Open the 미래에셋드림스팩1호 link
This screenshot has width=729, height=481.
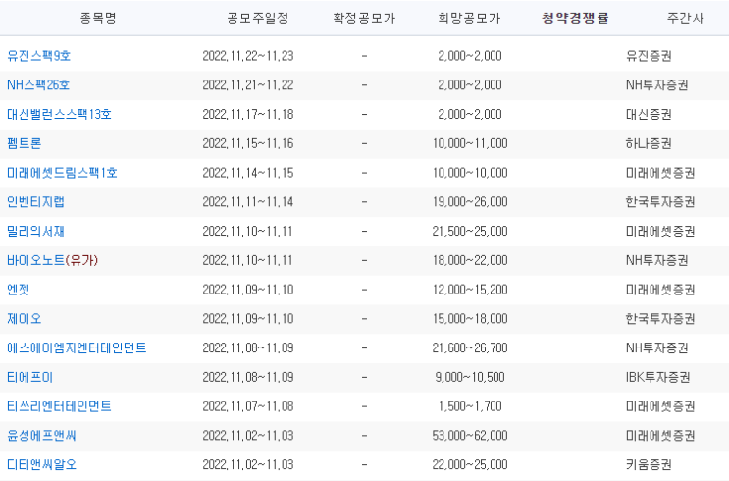click(62, 173)
